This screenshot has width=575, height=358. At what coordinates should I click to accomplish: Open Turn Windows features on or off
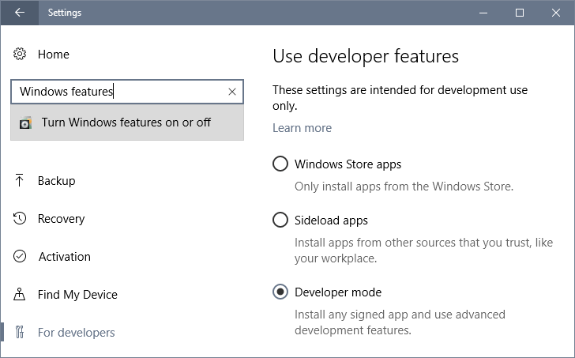(x=127, y=122)
